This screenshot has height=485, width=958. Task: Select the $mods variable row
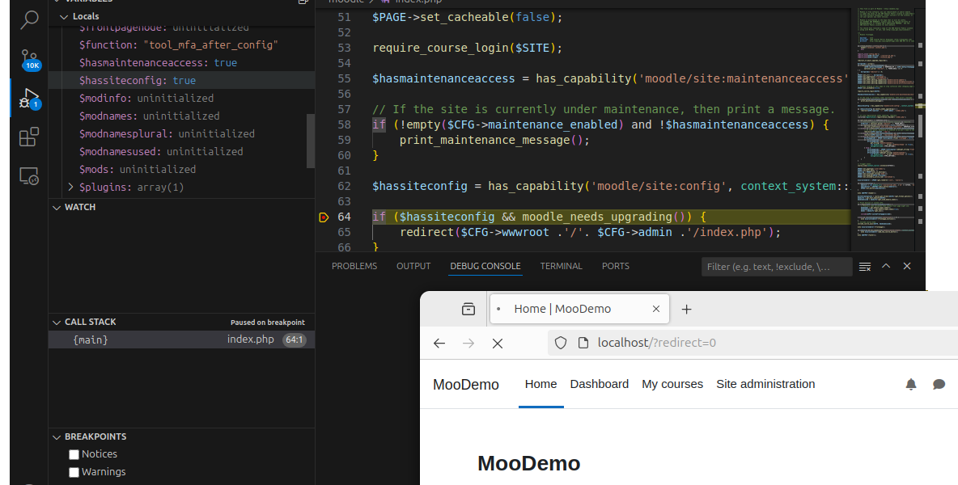(x=181, y=169)
